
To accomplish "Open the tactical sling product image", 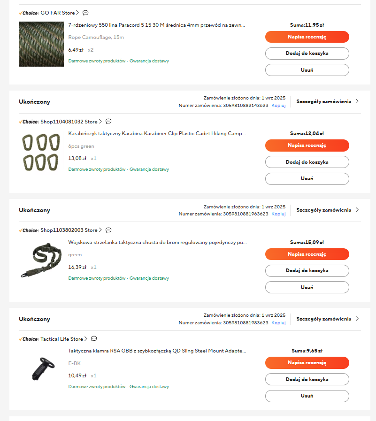I will [x=41, y=261].
